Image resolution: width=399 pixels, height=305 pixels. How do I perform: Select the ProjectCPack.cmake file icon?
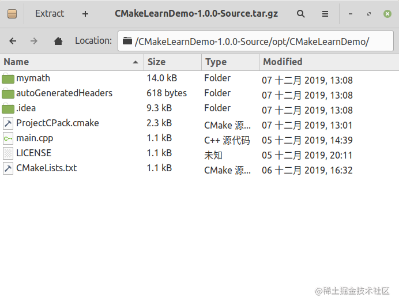pyautogui.click(x=8, y=123)
